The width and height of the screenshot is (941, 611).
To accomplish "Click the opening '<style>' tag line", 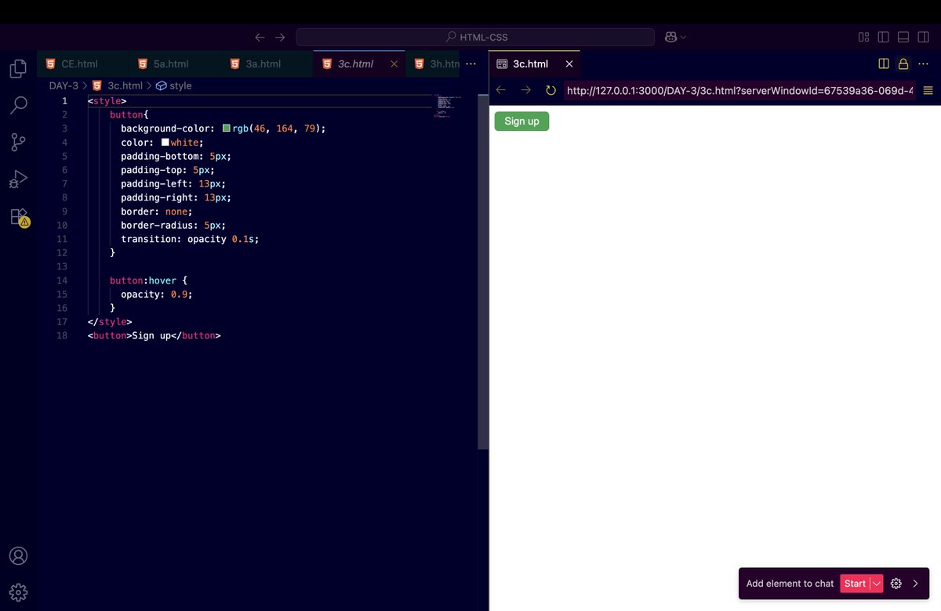I will 107,101.
